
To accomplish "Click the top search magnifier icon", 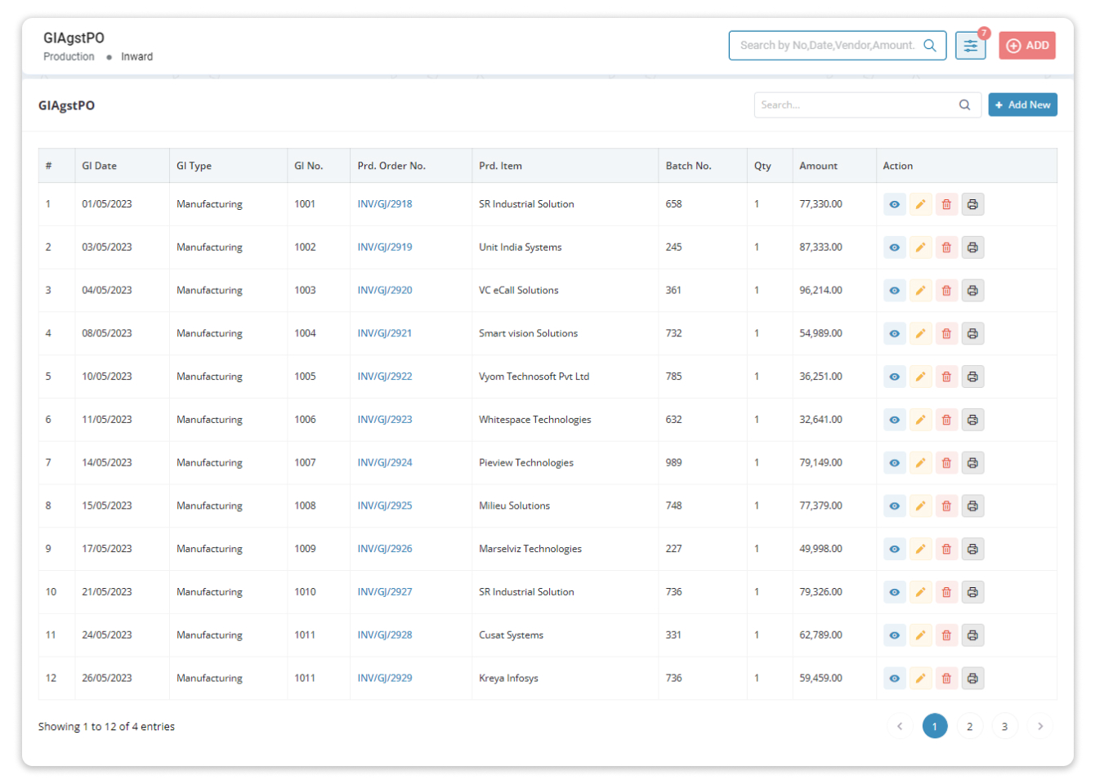I will [930, 46].
